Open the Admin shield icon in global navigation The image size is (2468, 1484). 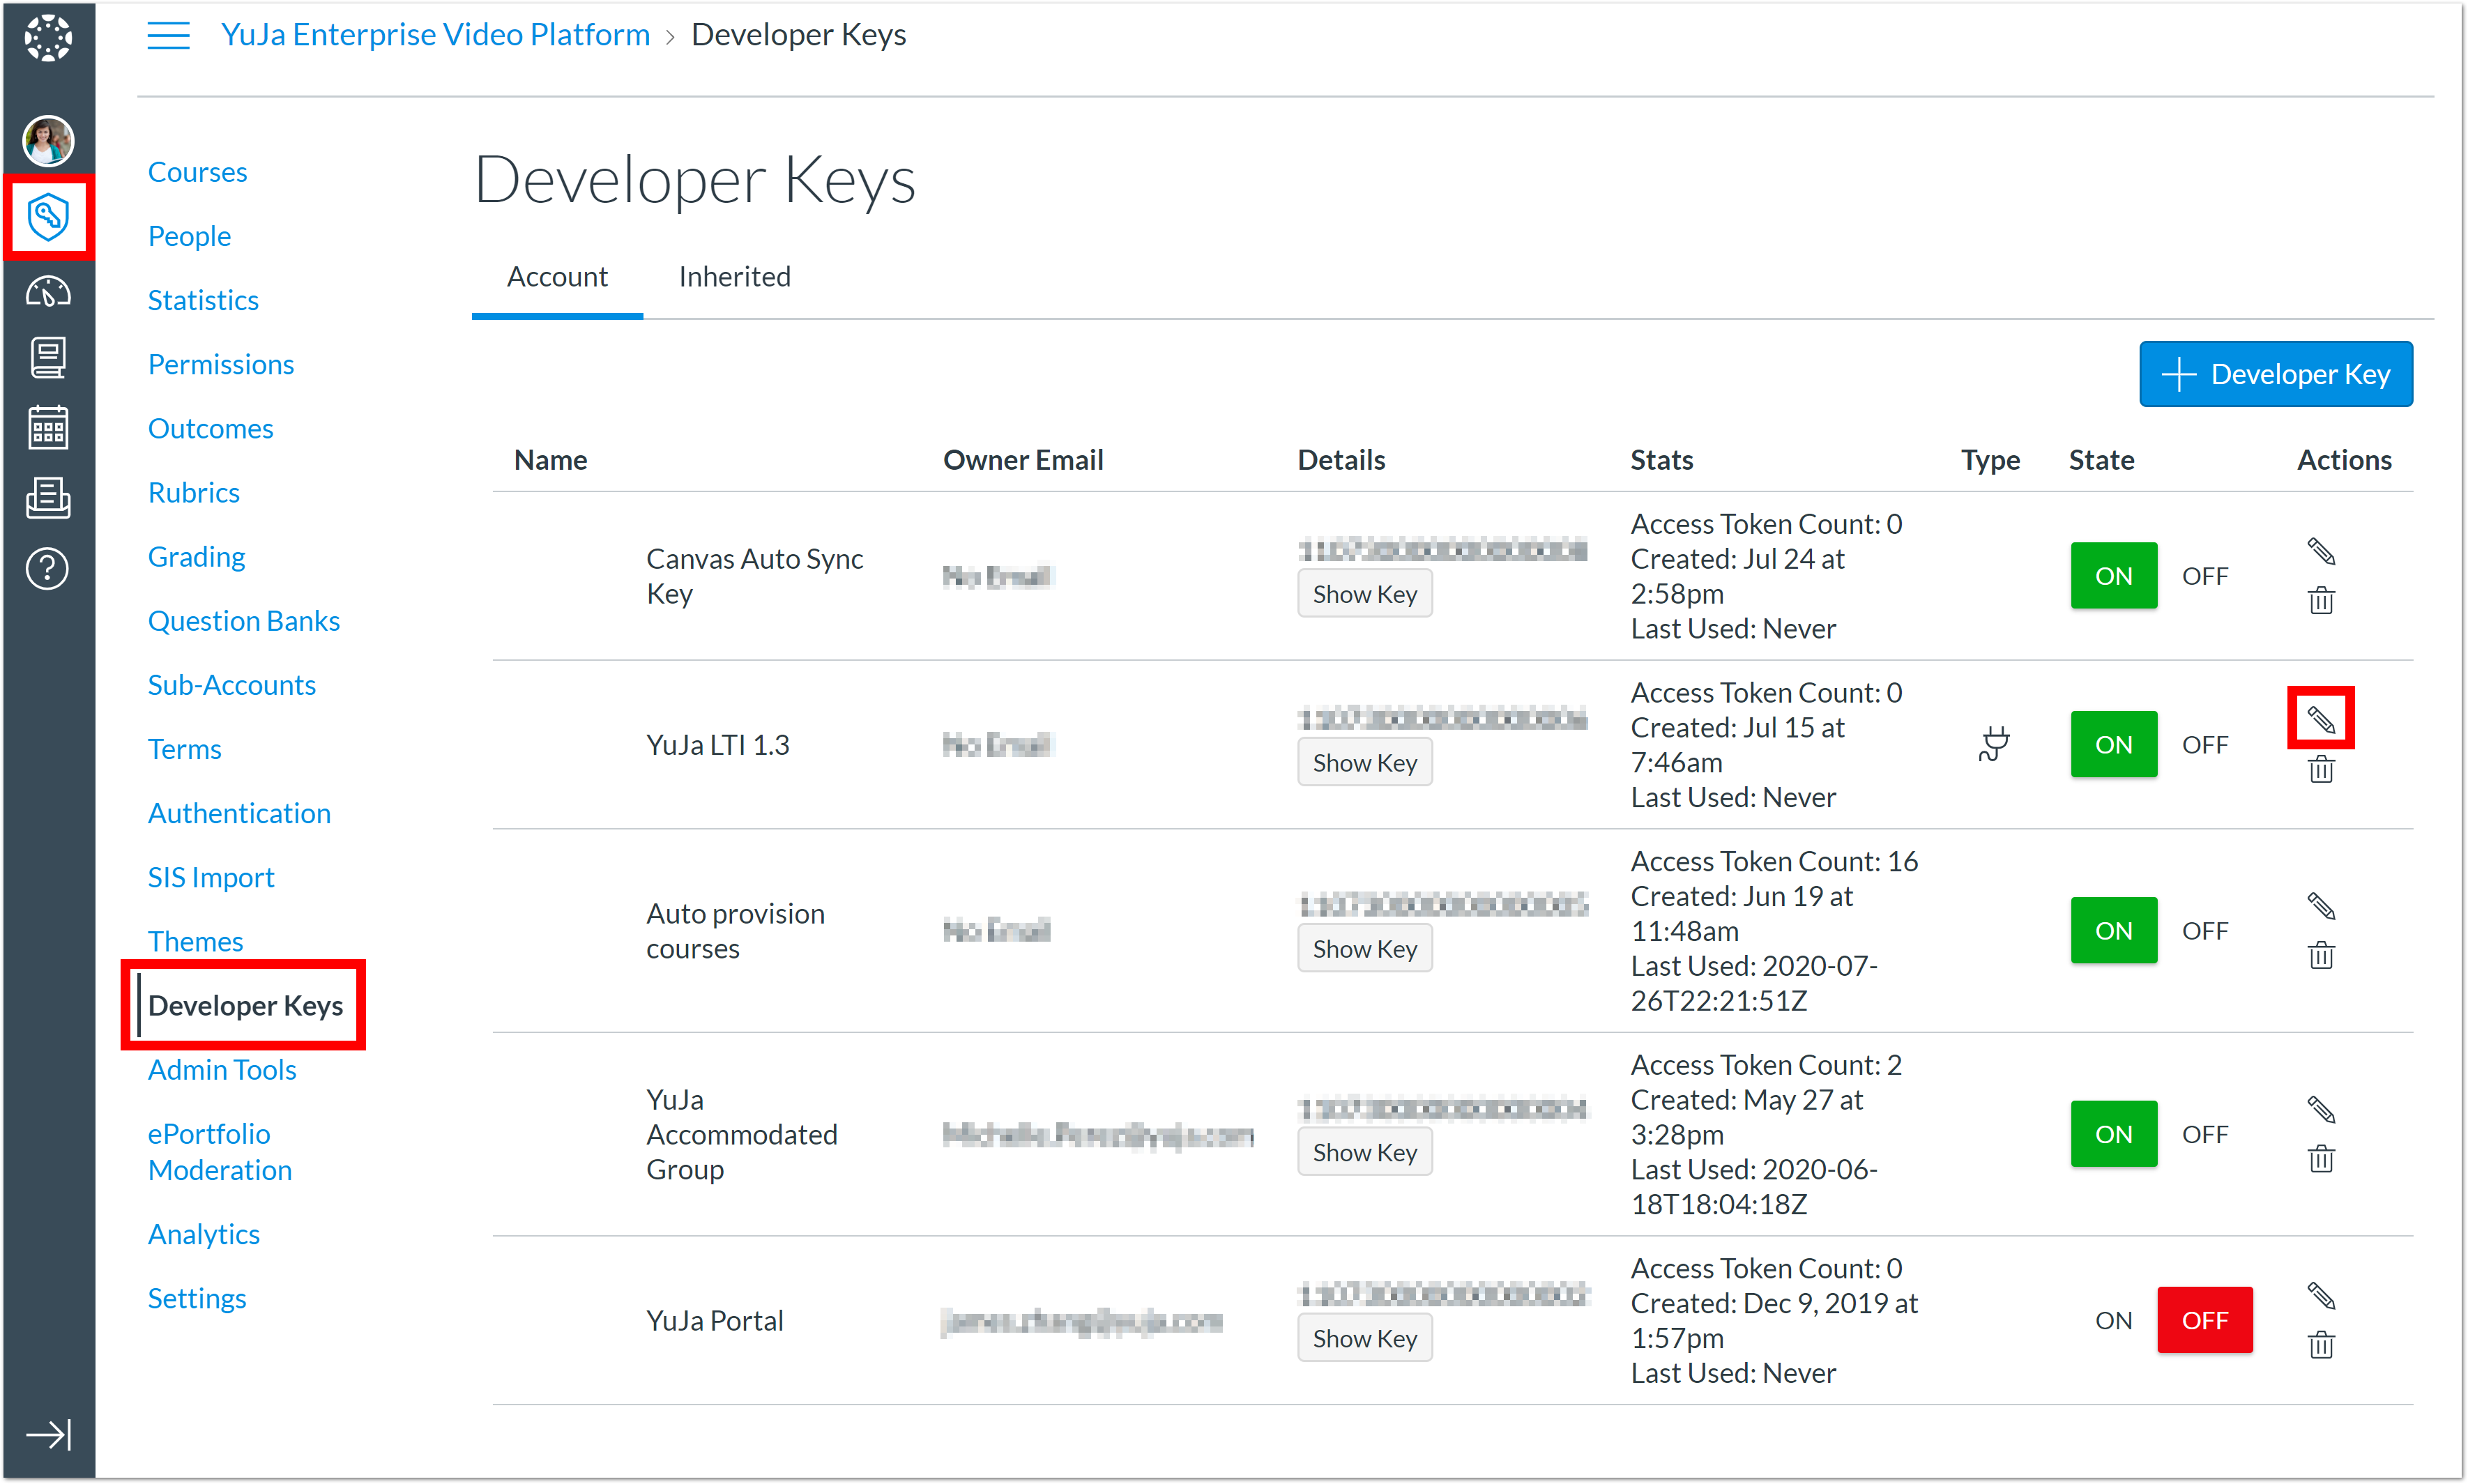pos(48,217)
